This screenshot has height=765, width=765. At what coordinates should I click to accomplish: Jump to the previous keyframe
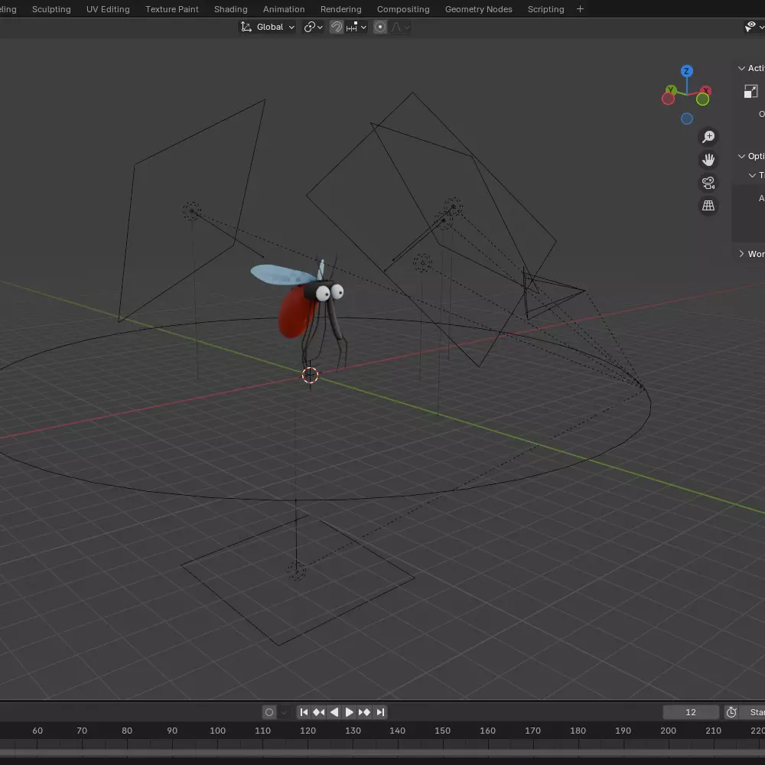pos(318,712)
